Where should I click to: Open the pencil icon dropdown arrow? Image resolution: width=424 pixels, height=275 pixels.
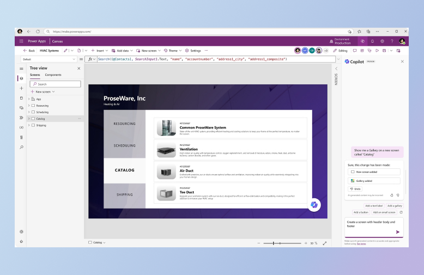click(x=72, y=51)
